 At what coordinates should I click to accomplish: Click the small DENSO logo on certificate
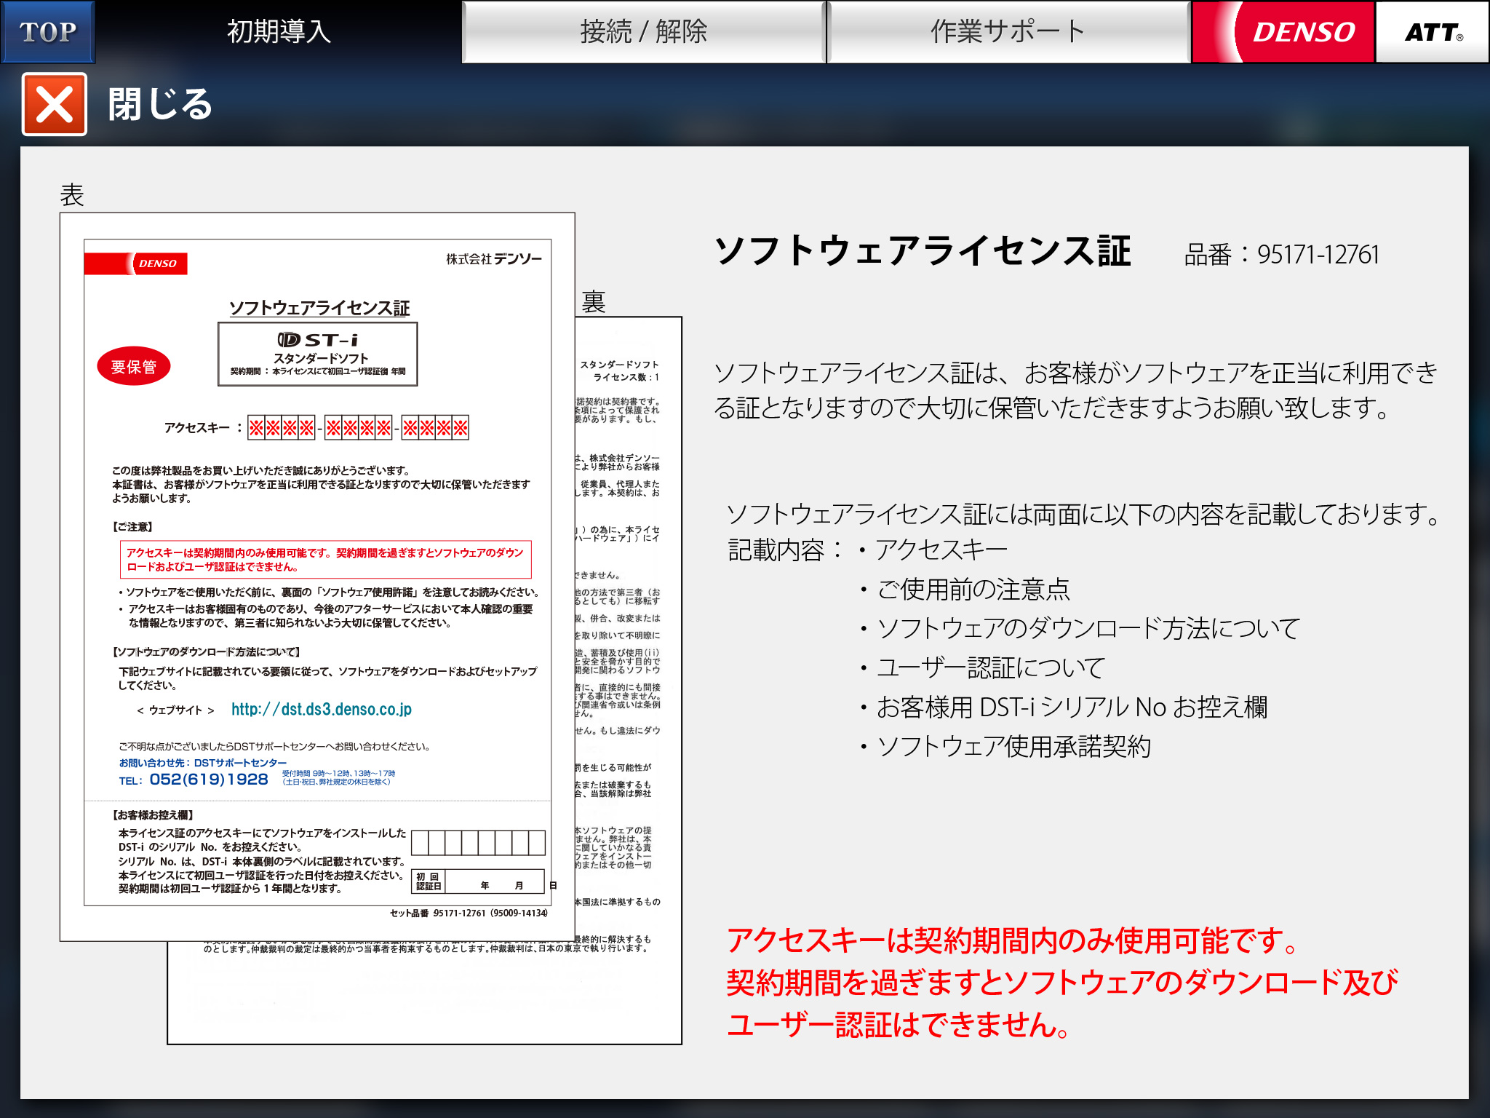(x=158, y=263)
